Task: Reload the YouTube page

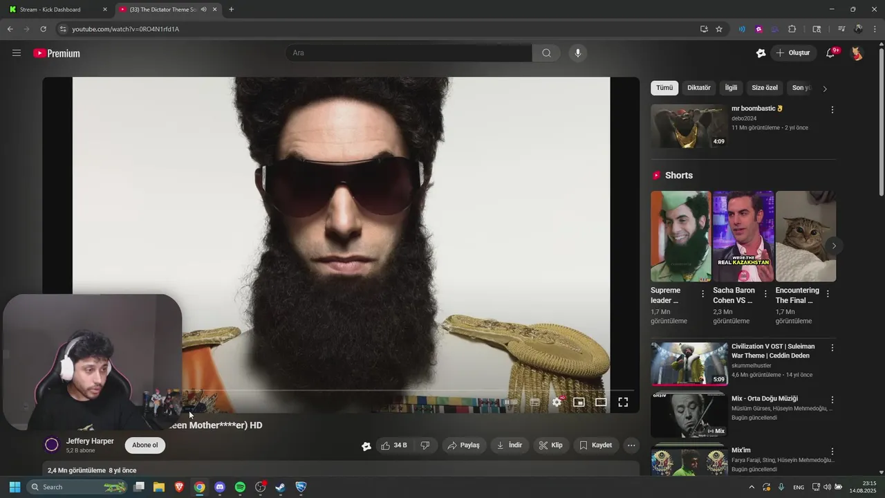Action: coord(43,29)
